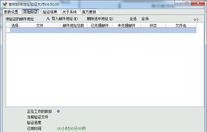
Task: Click the blue 0 working count value
Action: (58, 111)
